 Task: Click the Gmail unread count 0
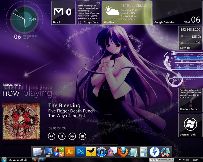click(69, 12)
